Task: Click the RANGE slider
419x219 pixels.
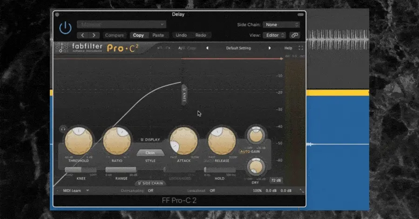Action: tap(121, 170)
